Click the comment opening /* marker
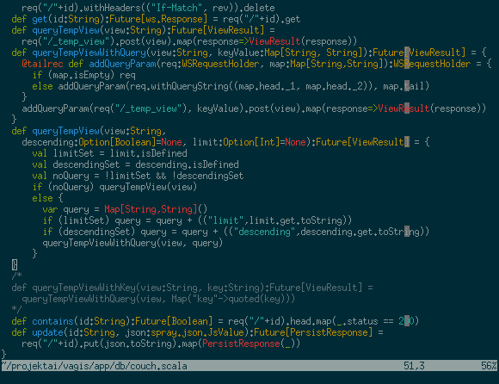The height and width of the screenshot is (384, 499). click(x=17, y=276)
